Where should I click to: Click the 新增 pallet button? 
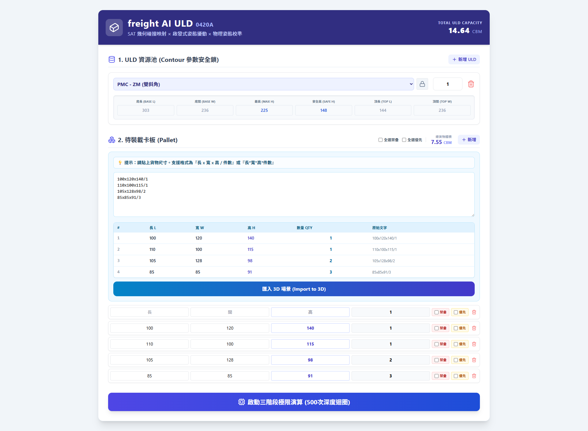tap(469, 140)
